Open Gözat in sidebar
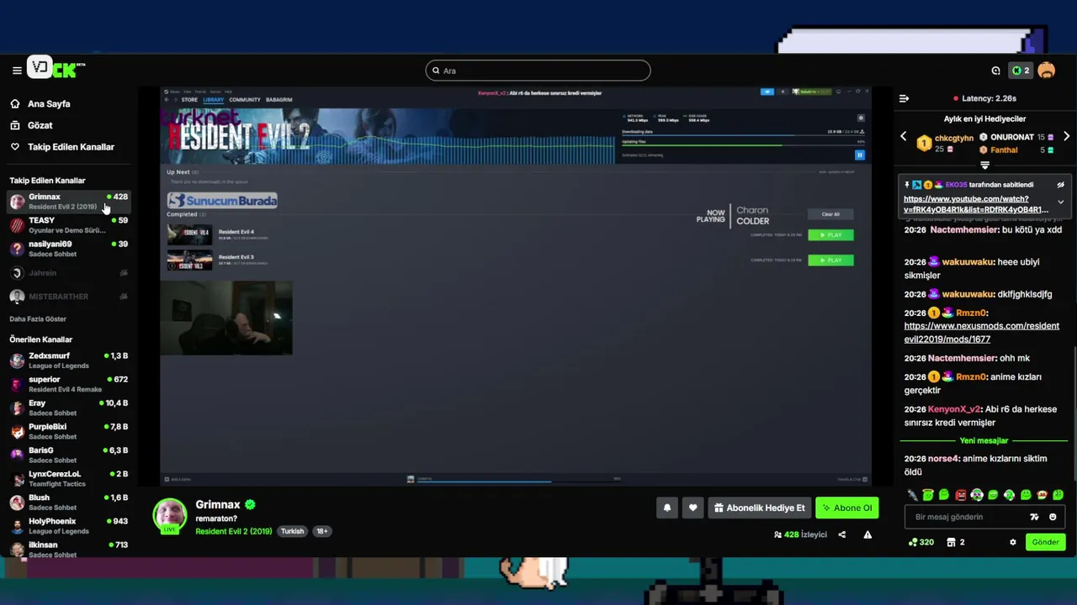This screenshot has height=605, width=1077. click(x=40, y=125)
